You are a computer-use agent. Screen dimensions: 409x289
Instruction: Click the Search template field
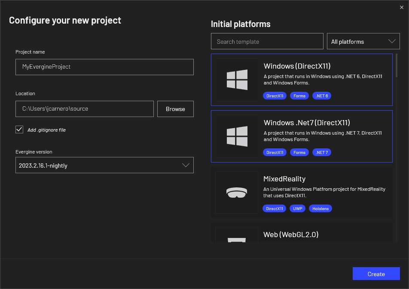[267, 41]
